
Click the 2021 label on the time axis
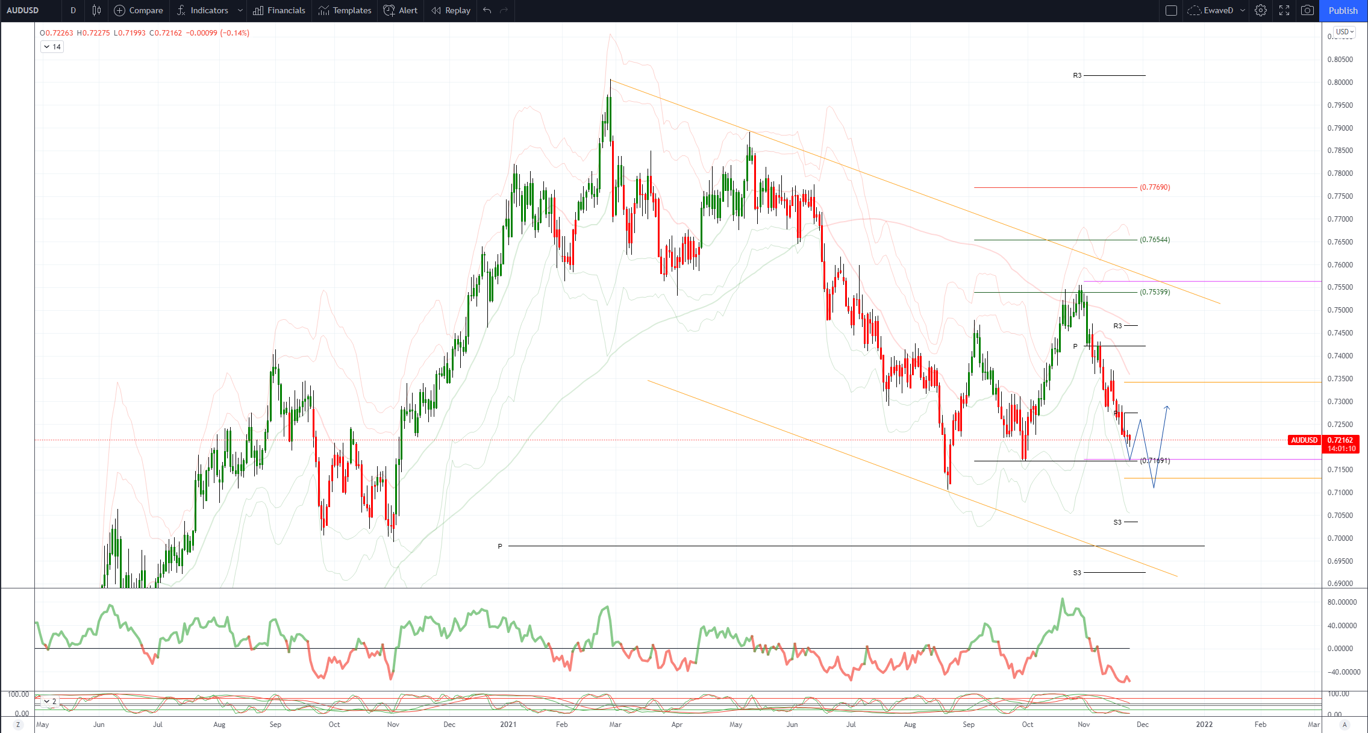pyautogui.click(x=508, y=725)
